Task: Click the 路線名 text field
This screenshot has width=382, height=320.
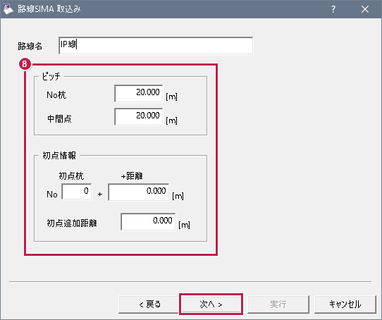Action: pos(156,45)
